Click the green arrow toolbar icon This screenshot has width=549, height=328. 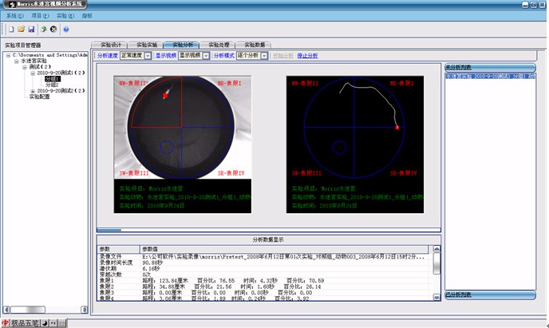[x=43, y=30]
